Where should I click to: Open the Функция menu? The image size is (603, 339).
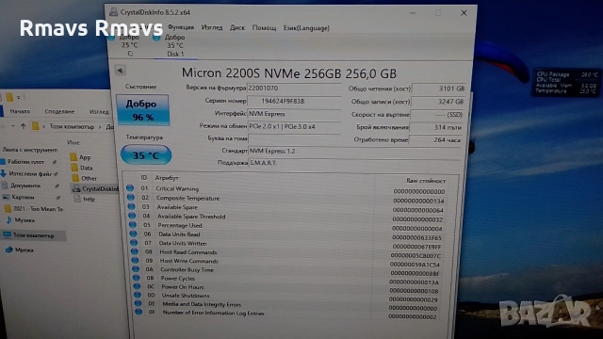coord(181,27)
